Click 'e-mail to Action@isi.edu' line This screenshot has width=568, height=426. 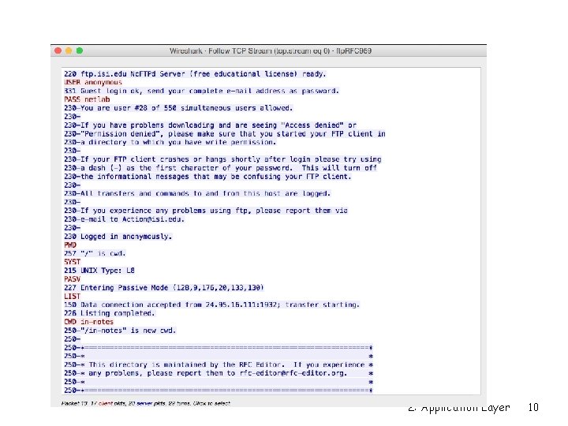pos(125,219)
